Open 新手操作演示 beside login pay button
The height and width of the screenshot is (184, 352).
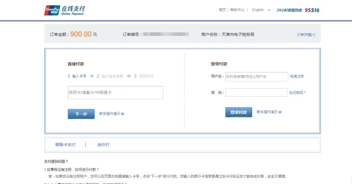[x=267, y=112]
